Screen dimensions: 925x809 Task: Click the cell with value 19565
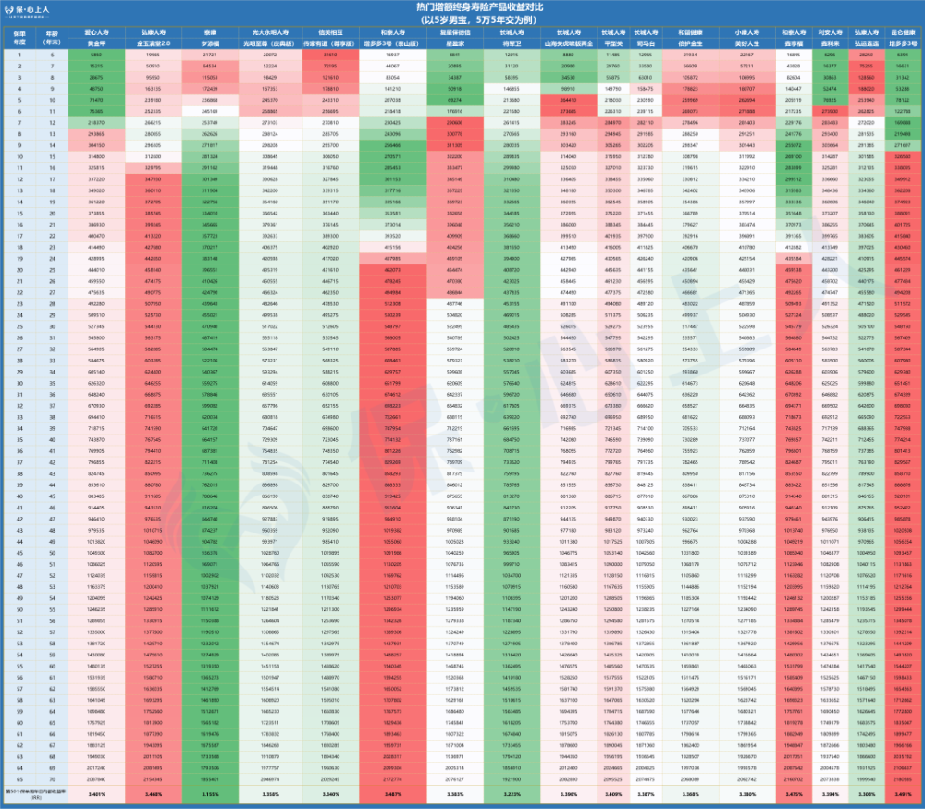(x=154, y=55)
